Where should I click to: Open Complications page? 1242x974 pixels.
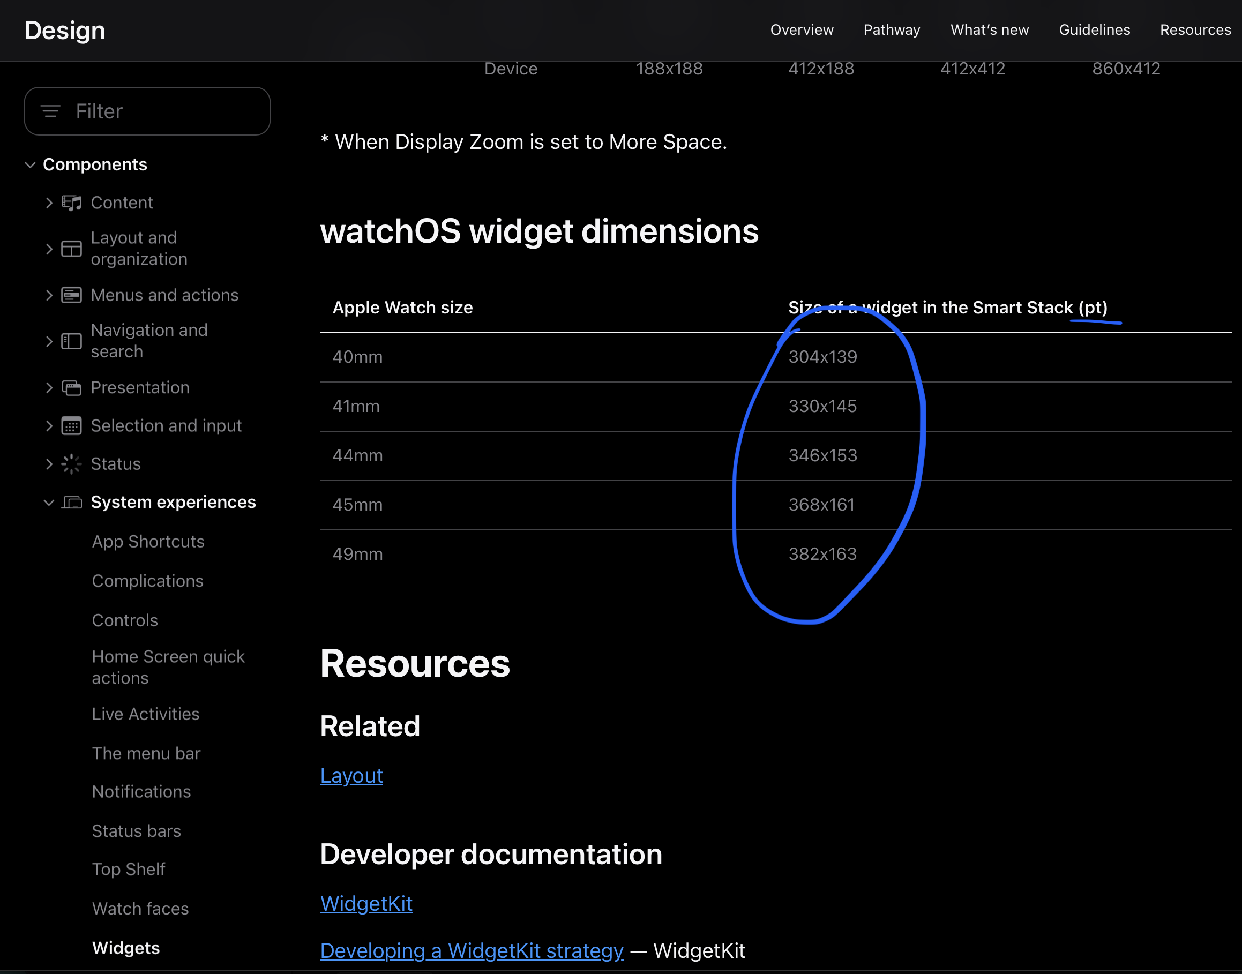coord(148,581)
